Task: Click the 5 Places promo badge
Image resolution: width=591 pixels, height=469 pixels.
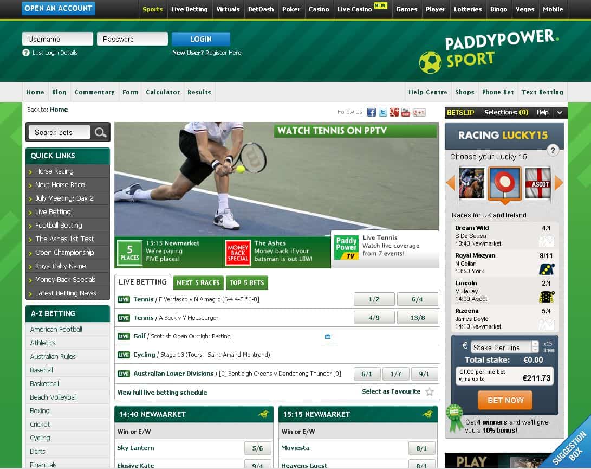Action: pyautogui.click(x=129, y=253)
